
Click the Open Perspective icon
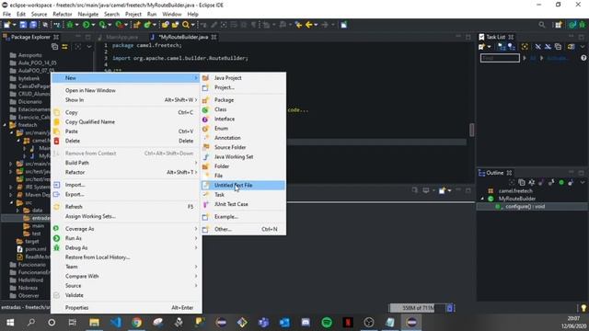(559, 25)
